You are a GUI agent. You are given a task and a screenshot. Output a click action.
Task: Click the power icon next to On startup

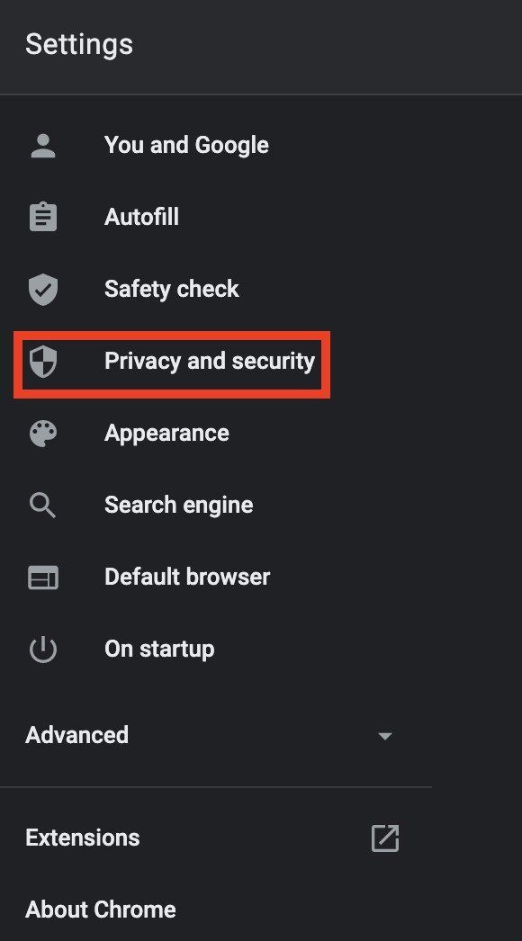point(42,649)
